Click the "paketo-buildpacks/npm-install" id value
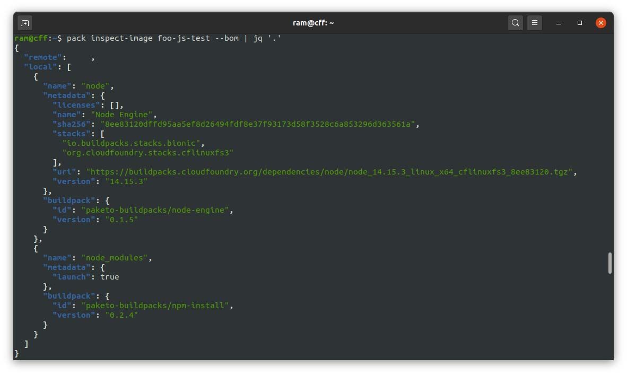Screen dimensions: 627x375 [x=155, y=306]
